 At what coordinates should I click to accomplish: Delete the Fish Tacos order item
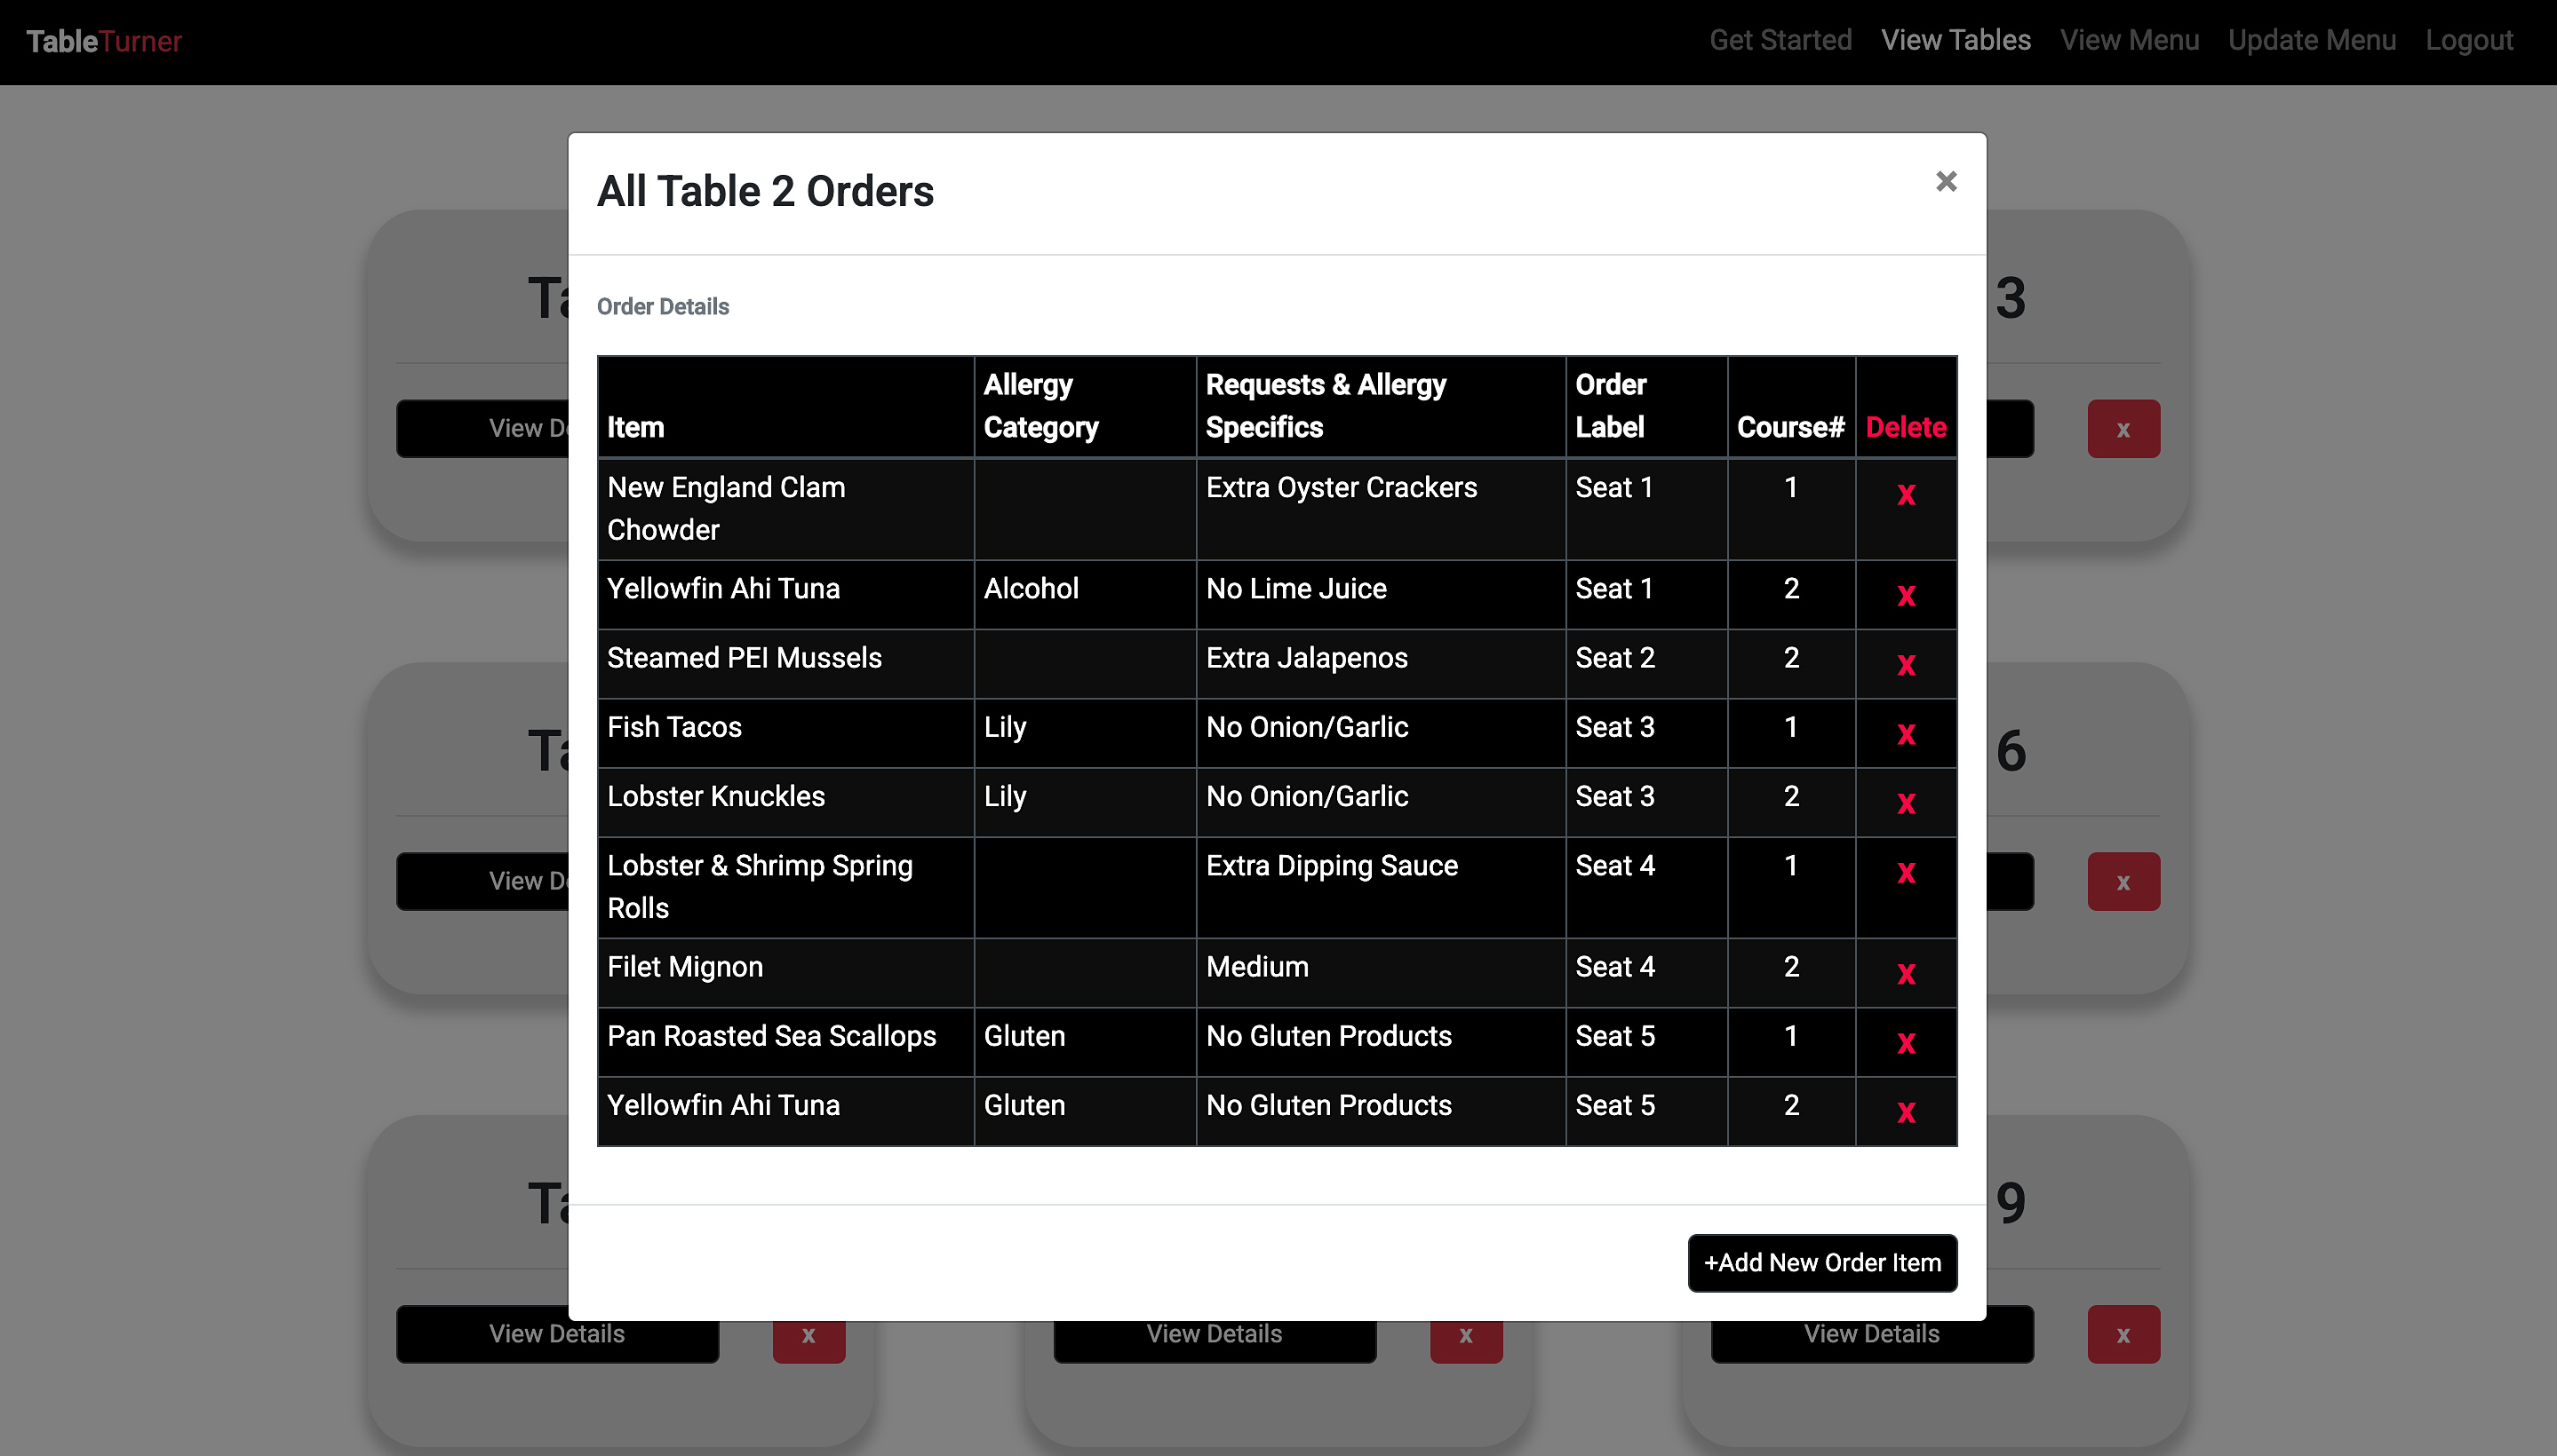[x=1906, y=733]
